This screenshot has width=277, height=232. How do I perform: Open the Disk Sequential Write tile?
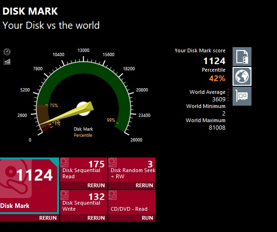click(84, 202)
